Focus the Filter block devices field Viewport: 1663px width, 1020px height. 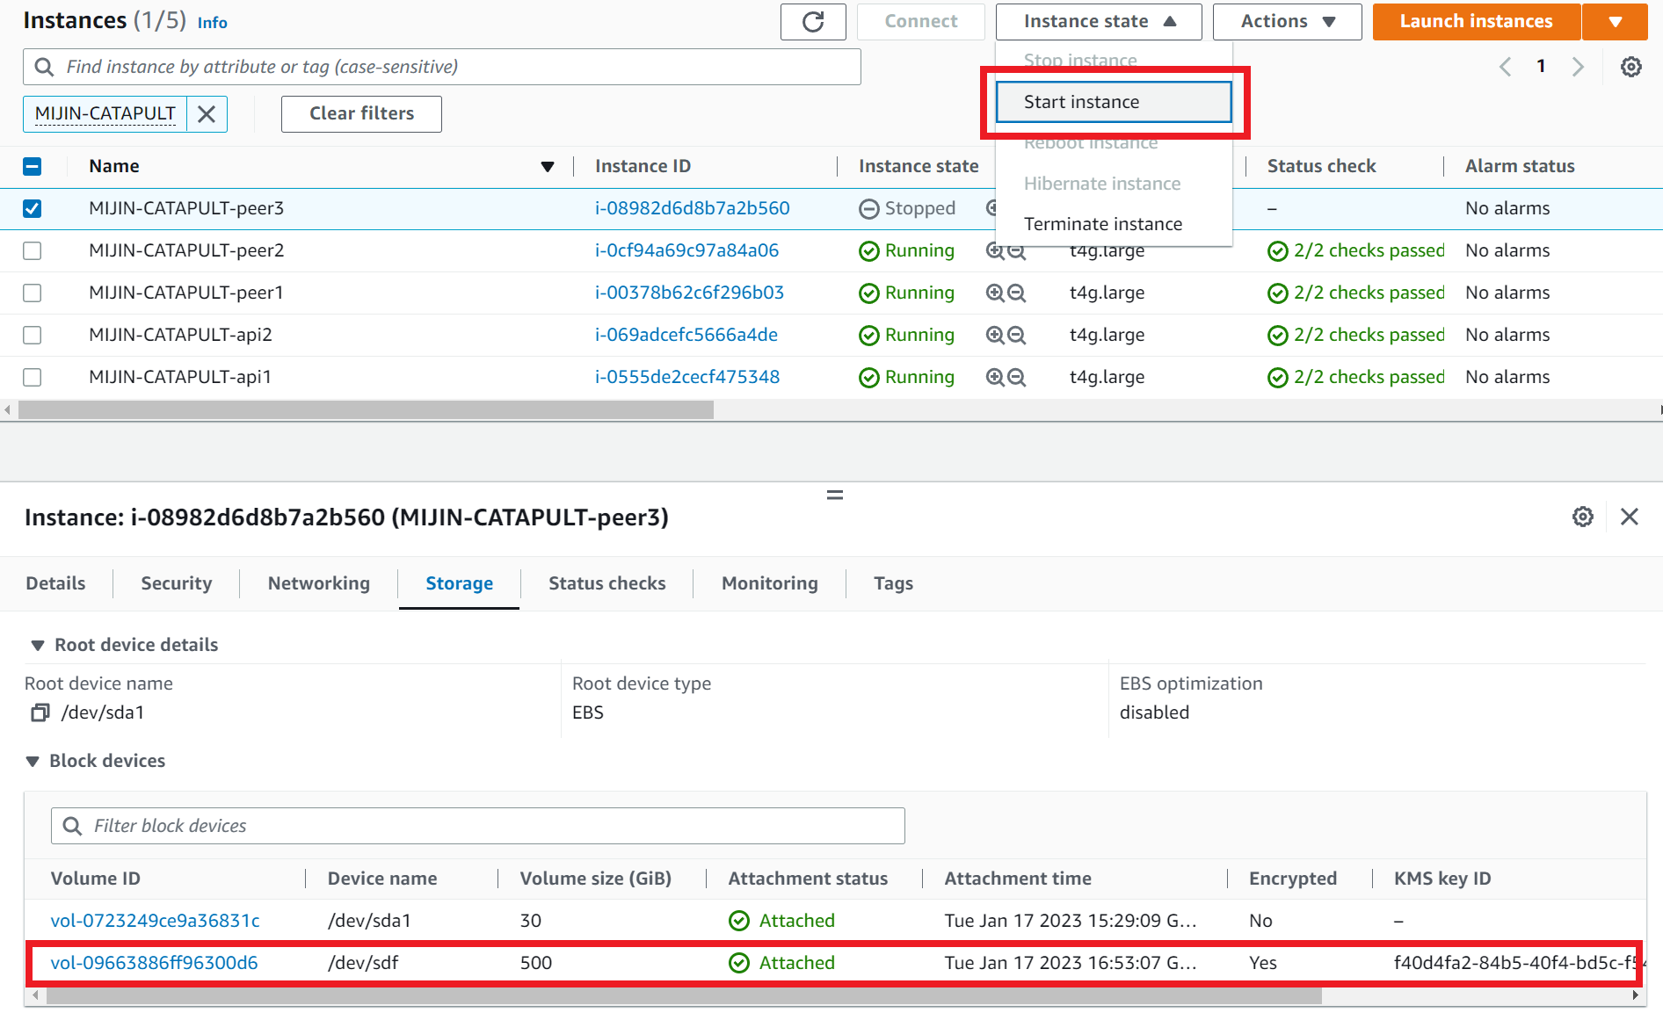click(x=478, y=826)
